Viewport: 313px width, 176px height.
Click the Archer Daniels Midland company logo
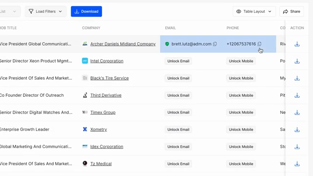pyautogui.click(x=85, y=44)
